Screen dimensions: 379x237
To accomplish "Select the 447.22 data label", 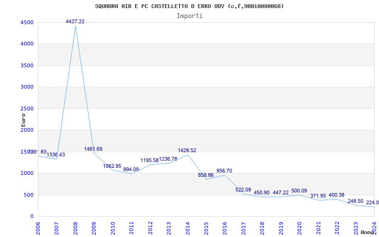I will tap(280, 193).
